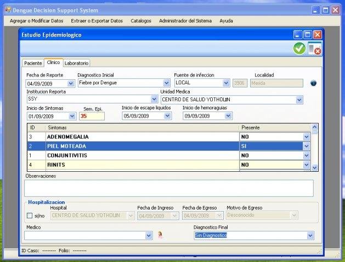The width and height of the screenshot is (345, 262).
Task: Close the Estudio Epidemiologico window
Action: (318, 34)
